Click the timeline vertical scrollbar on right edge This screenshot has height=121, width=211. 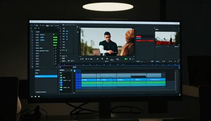(175, 81)
